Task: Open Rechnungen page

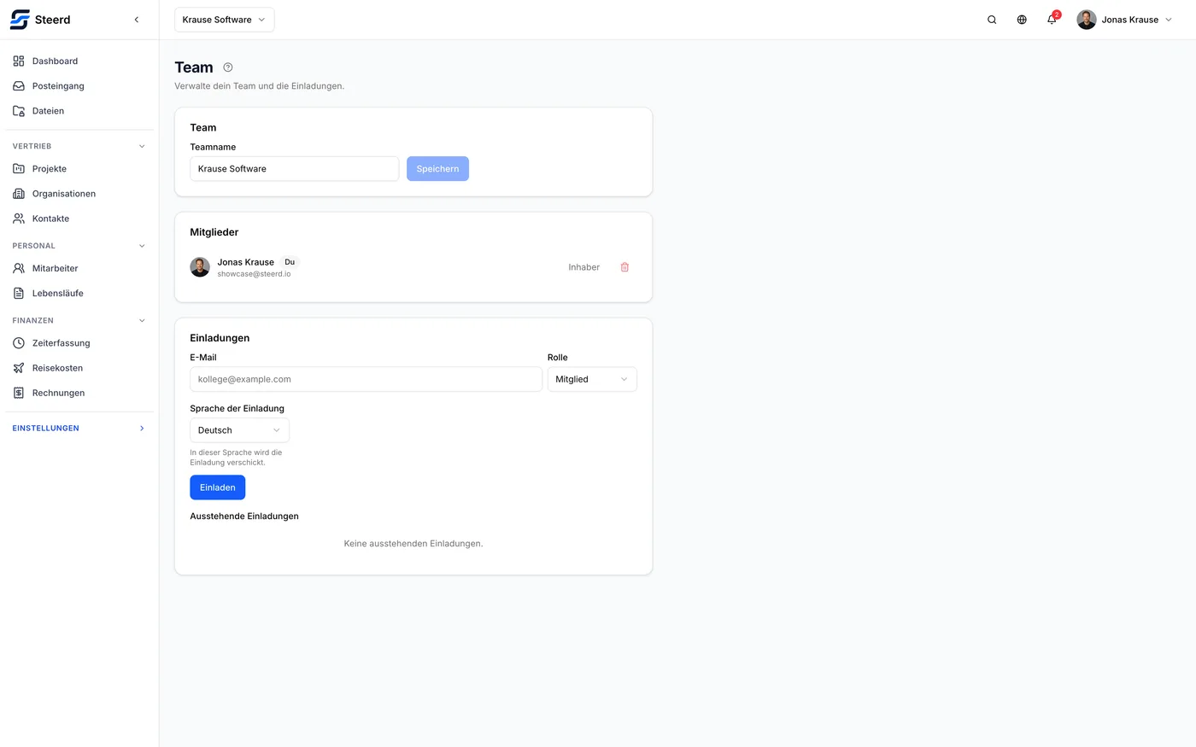Action: [58, 393]
